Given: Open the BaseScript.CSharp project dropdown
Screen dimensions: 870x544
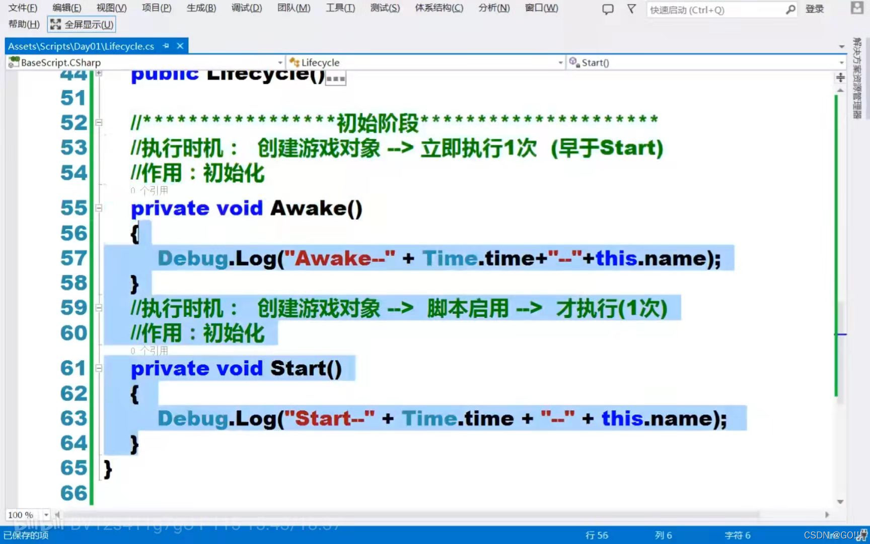Looking at the screenshot, I should pyautogui.click(x=280, y=62).
